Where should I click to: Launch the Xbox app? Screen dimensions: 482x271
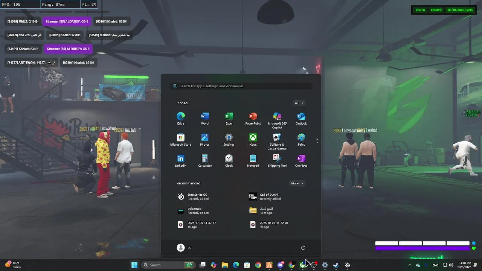click(x=253, y=140)
